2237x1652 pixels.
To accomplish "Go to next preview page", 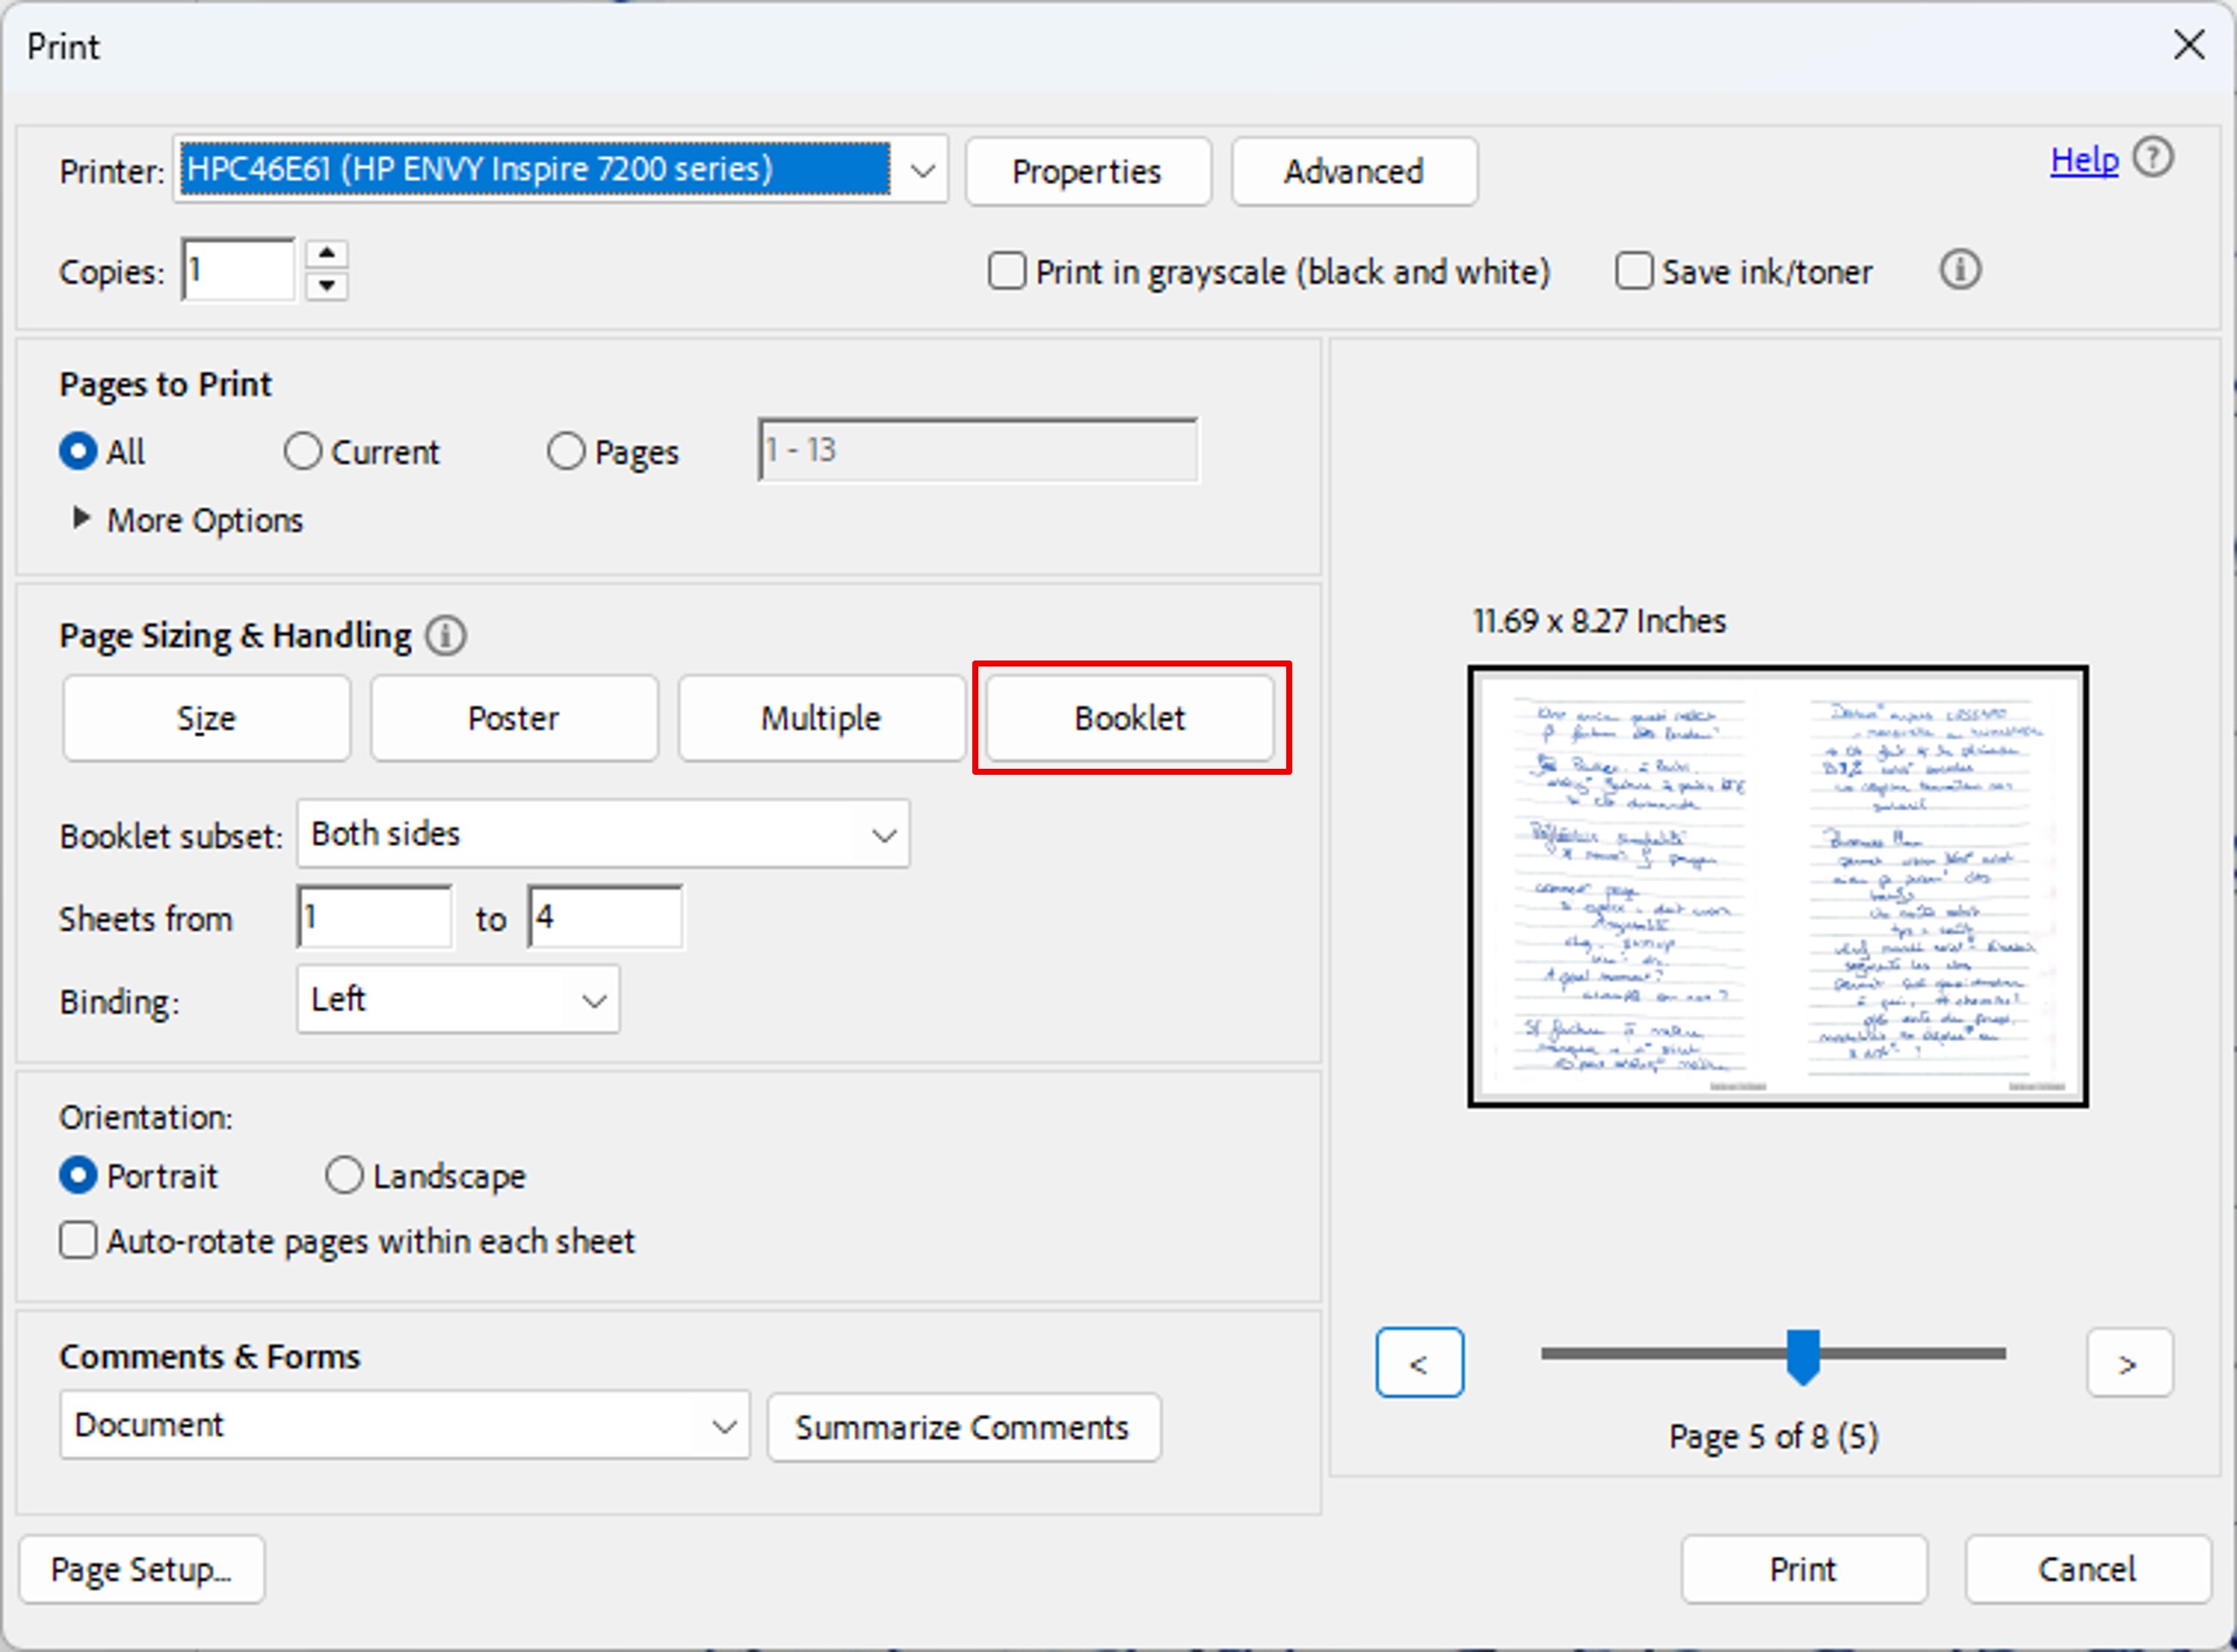I will (x=2129, y=1362).
